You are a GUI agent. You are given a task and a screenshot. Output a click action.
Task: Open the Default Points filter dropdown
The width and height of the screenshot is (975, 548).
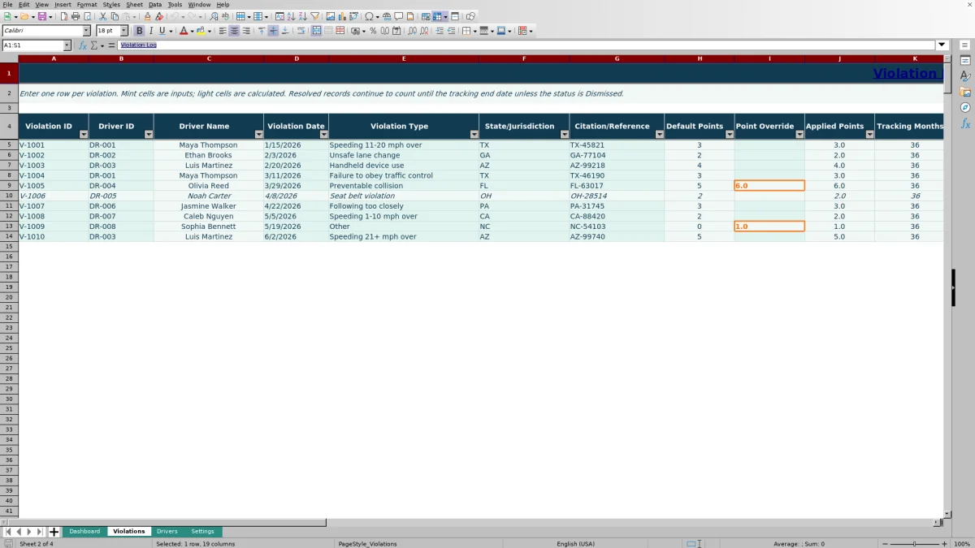coord(729,135)
